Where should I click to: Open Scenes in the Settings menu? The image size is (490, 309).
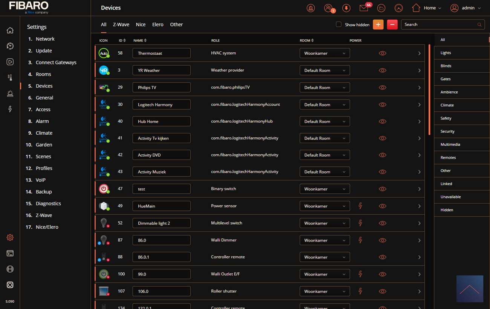click(x=43, y=156)
